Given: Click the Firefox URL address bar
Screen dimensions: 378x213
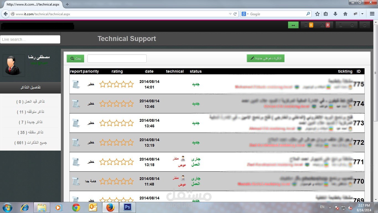Looking at the screenshot, I should click(122, 14).
